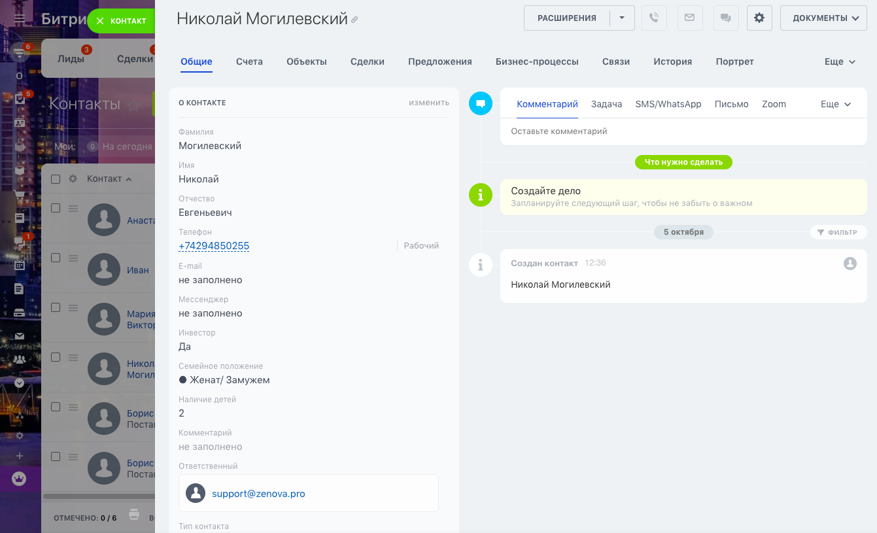Open the Портрет tab
The image size is (877, 533).
[x=735, y=61]
